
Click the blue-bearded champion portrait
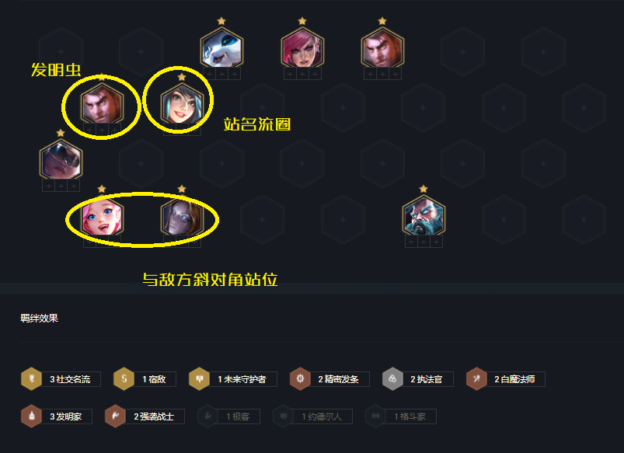[424, 218]
